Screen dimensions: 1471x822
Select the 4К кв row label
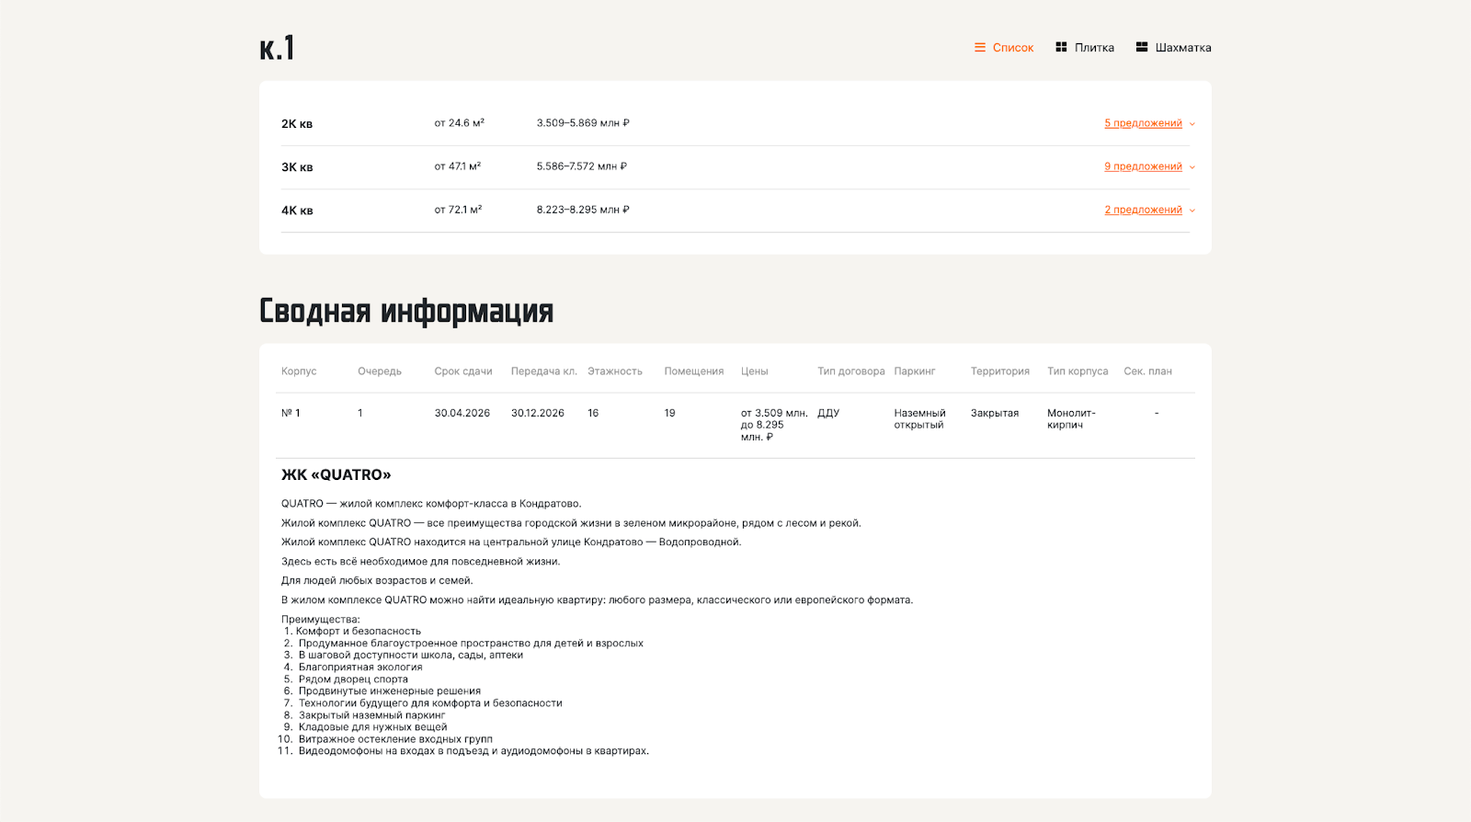(297, 211)
